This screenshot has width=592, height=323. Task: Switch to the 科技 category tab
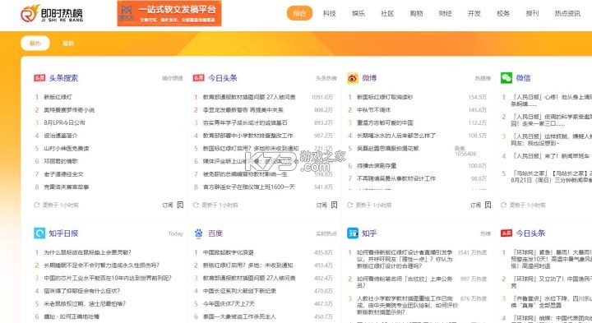tap(329, 14)
